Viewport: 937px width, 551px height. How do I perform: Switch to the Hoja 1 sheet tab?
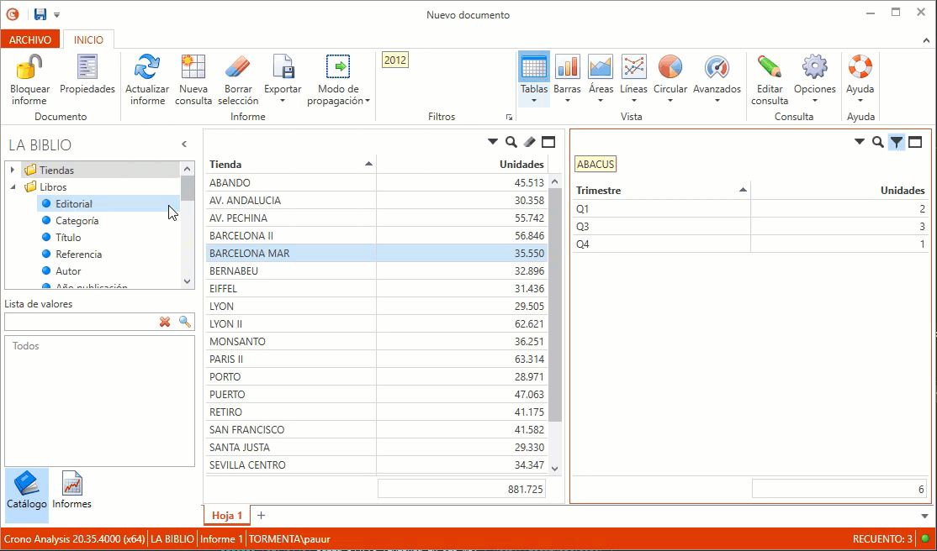coord(226,515)
